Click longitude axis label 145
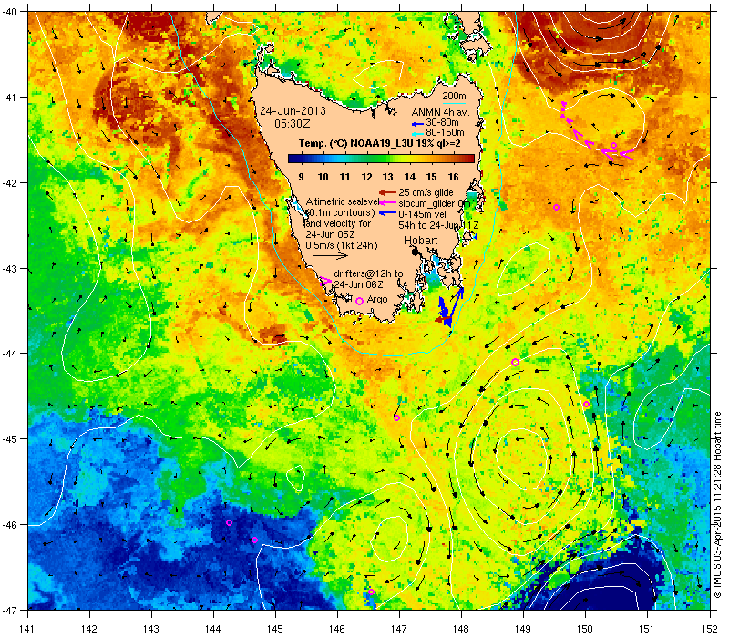 click(275, 629)
